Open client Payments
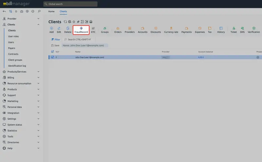The height and width of the screenshot is (162, 262). [x=186, y=30]
